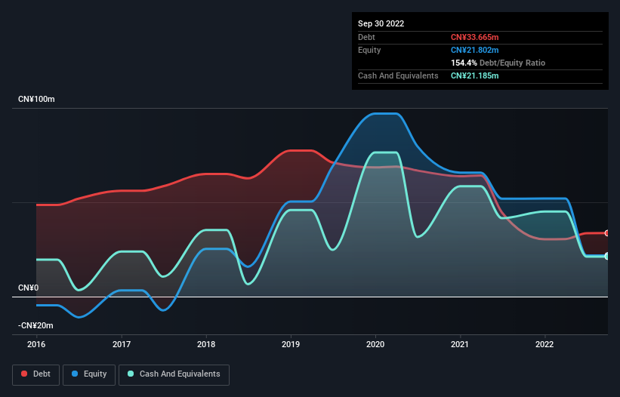Click the 2020 x-axis label
Screen dimensions: 620x397
(375, 344)
